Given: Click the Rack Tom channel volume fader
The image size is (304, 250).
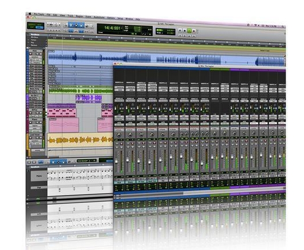Looking at the screenshot, I should point(149,161).
